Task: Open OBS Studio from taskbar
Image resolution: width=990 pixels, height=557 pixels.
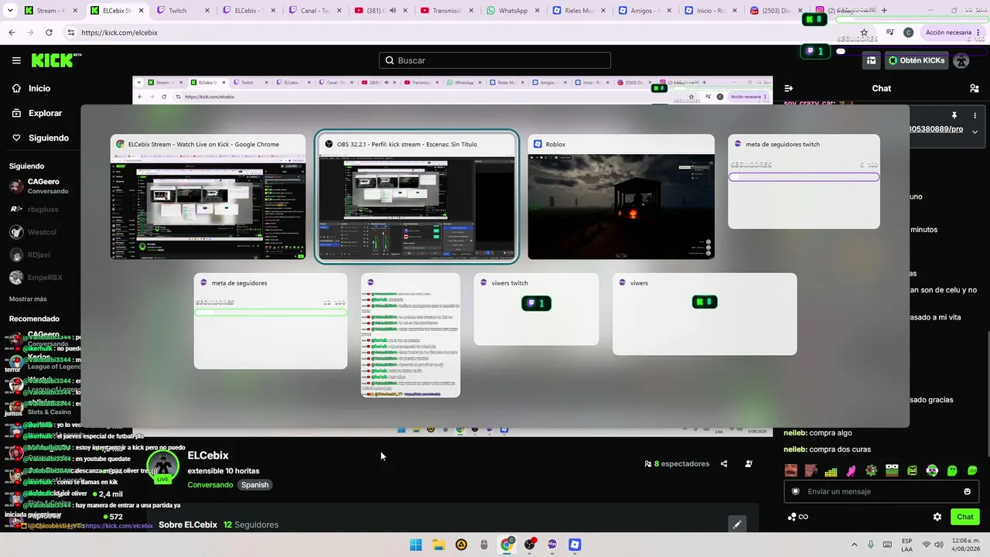Action: coord(530,545)
